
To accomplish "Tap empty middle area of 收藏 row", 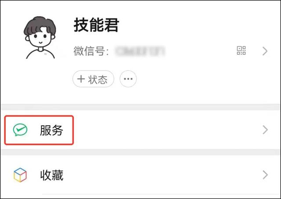I will coord(161,175).
